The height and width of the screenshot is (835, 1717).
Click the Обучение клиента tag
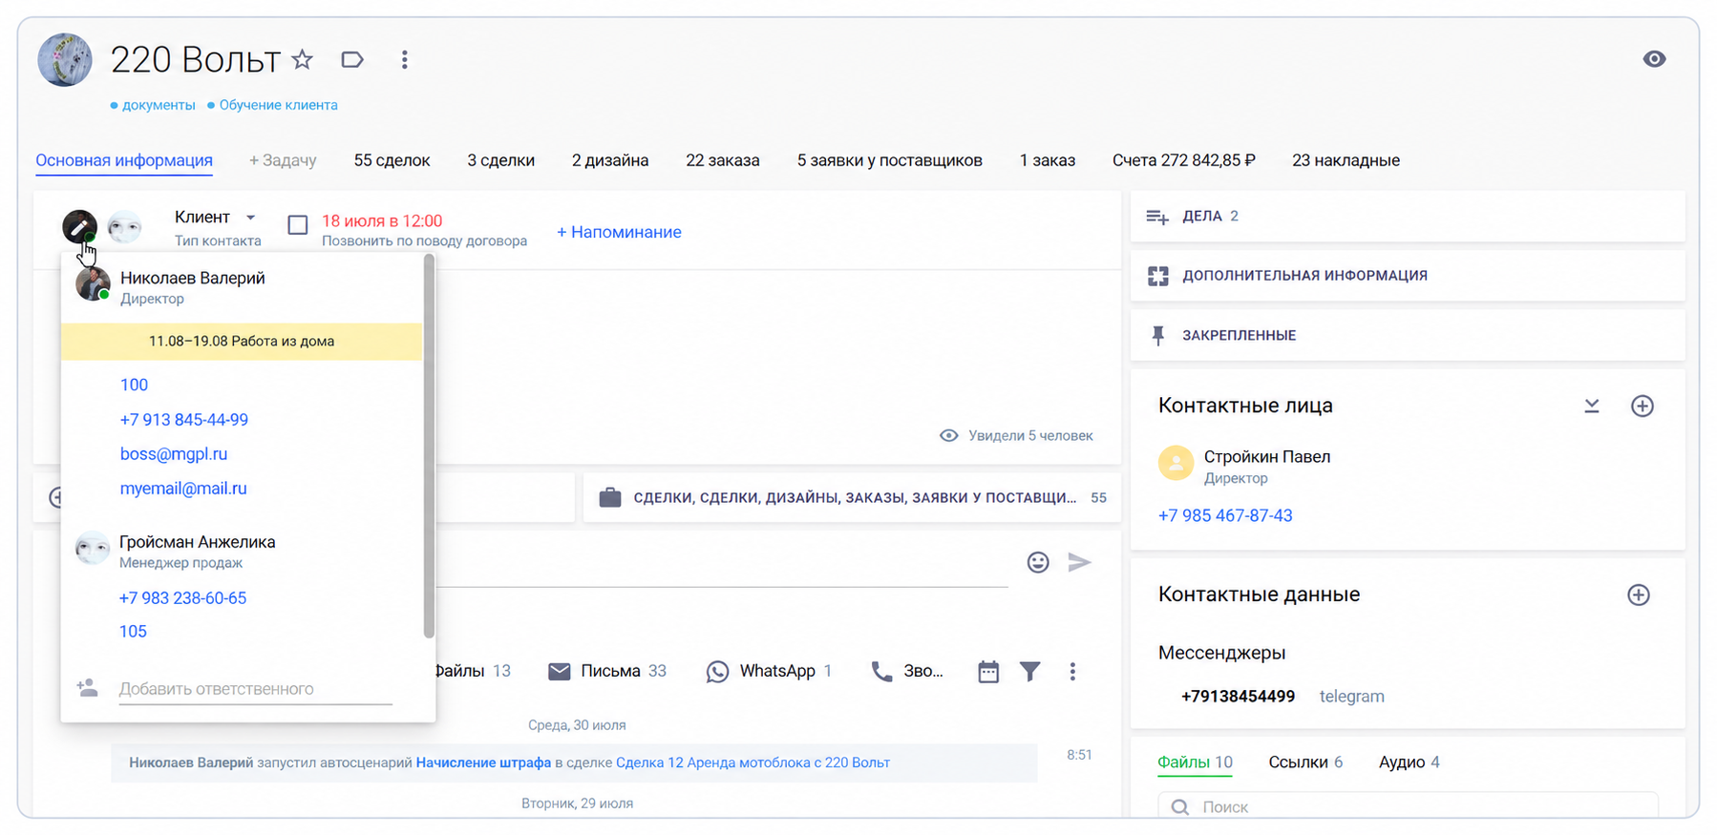(x=278, y=105)
